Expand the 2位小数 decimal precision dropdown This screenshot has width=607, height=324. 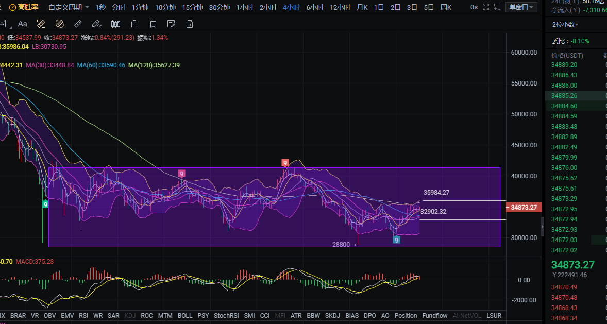(x=565, y=24)
